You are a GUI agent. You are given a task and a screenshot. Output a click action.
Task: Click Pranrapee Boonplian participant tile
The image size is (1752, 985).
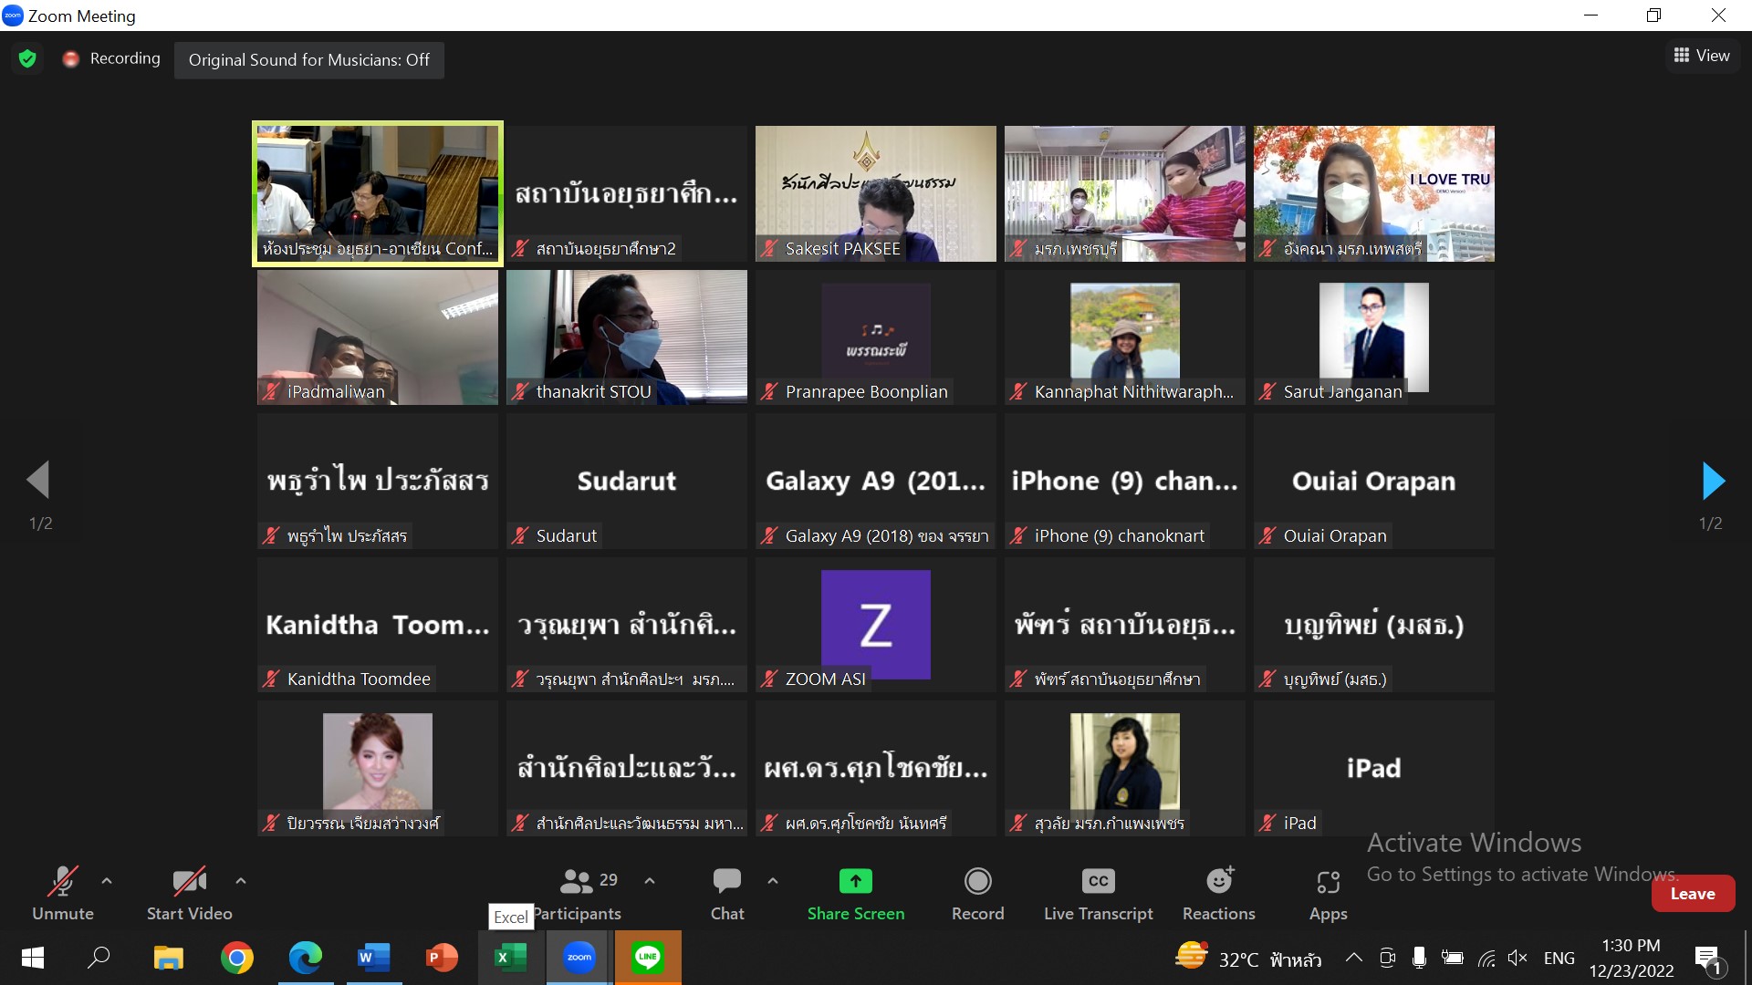click(x=876, y=337)
